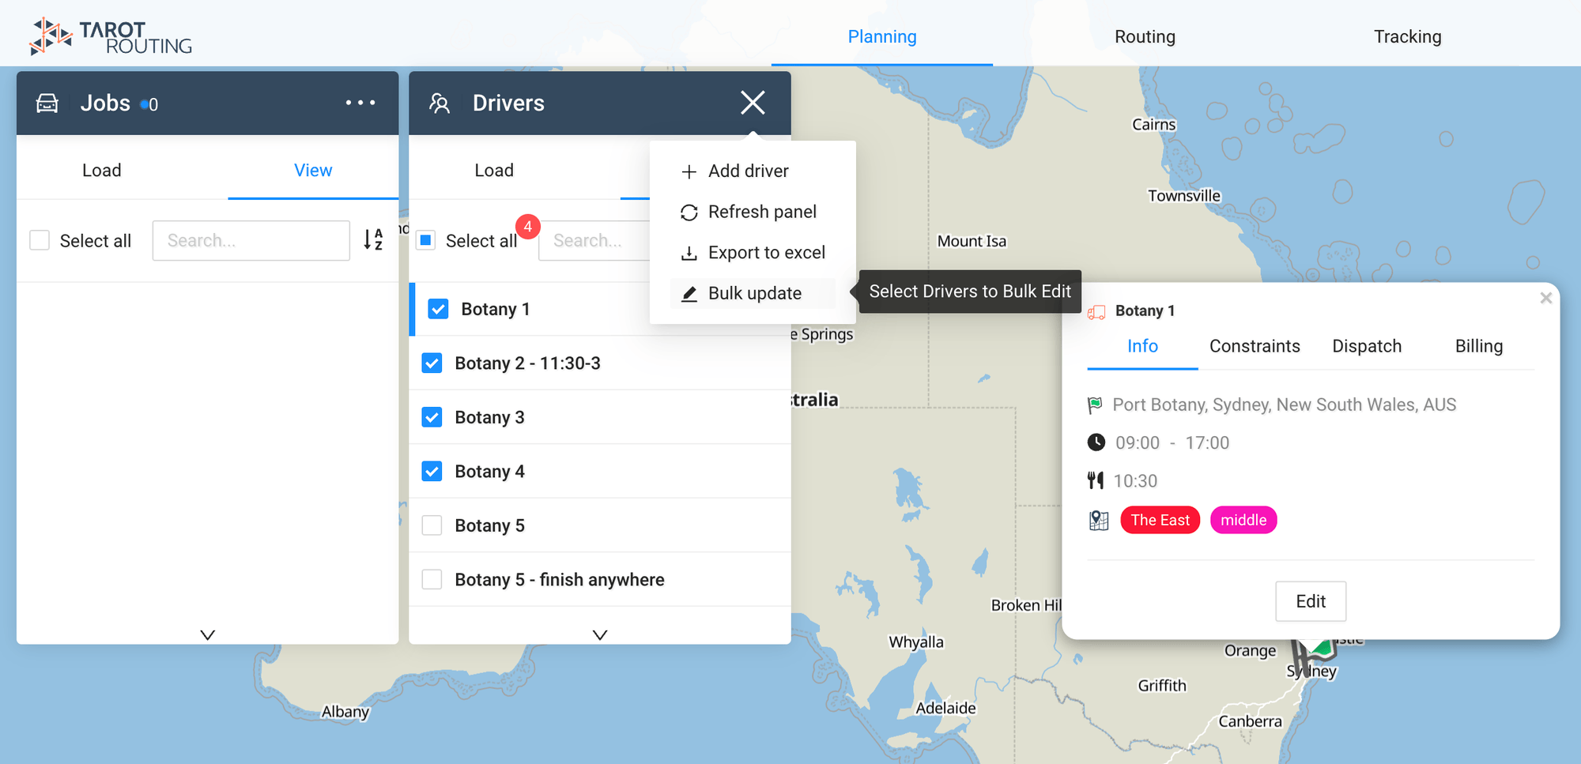Click the Tarot Routing logo

[x=111, y=36]
